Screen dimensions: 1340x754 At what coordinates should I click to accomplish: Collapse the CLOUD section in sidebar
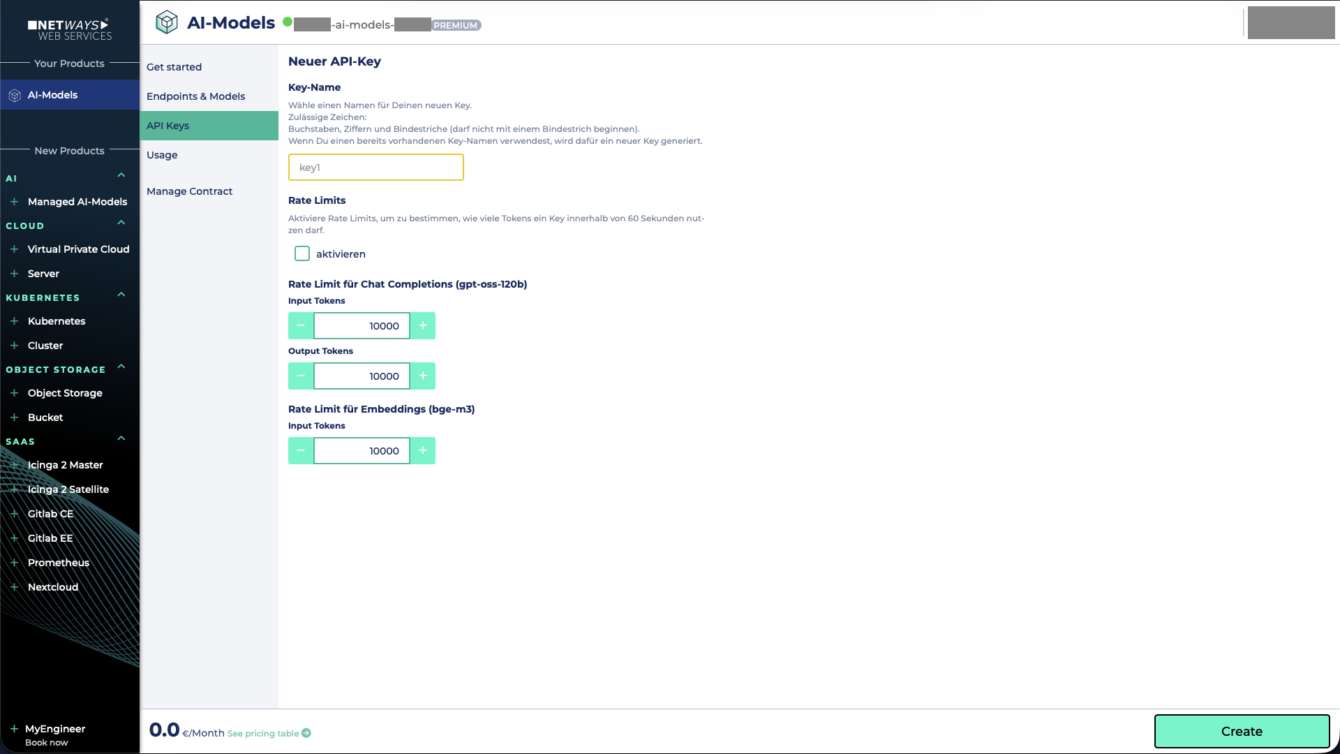click(x=121, y=223)
